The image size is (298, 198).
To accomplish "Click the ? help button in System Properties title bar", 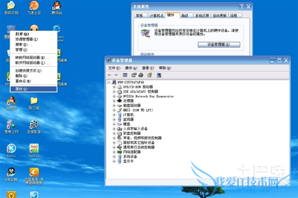I will (241, 7).
